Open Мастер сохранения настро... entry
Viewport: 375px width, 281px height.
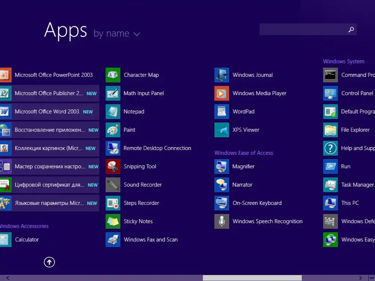pyautogui.click(x=49, y=166)
